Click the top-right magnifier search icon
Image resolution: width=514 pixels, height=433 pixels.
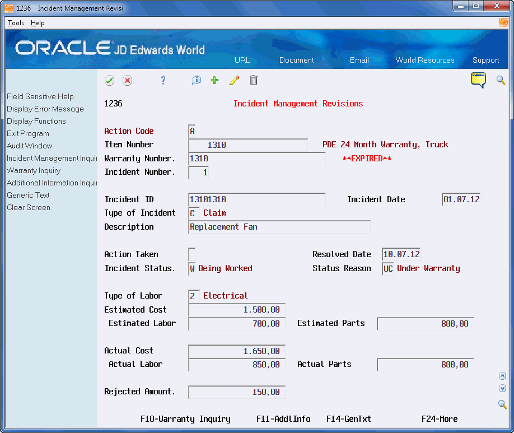pos(501,80)
